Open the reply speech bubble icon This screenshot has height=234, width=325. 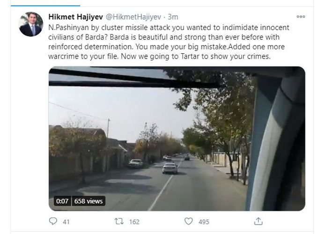pos(53,221)
